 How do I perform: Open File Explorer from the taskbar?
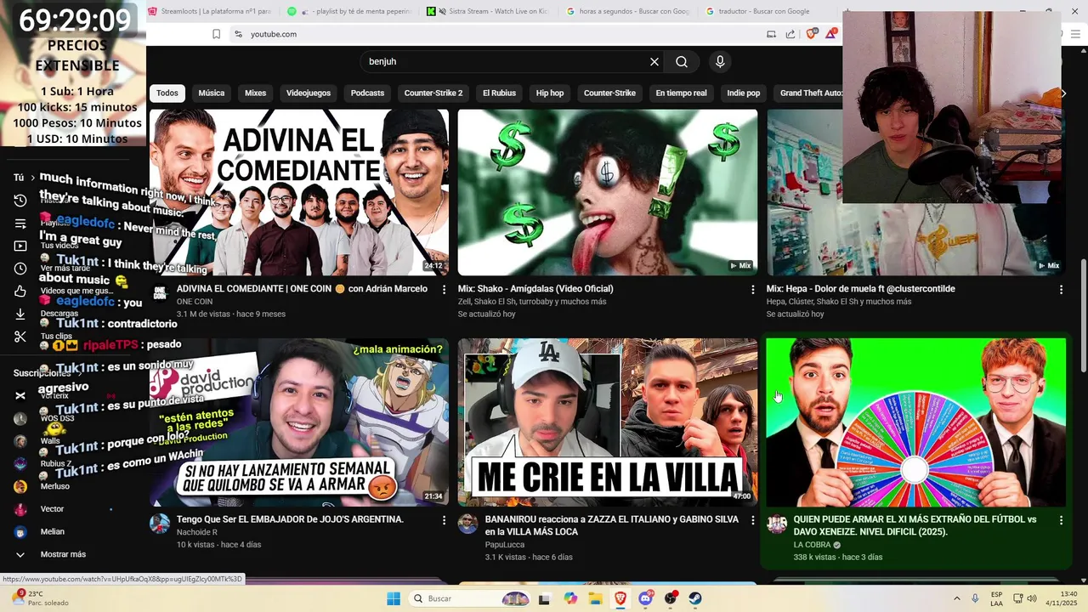tap(596, 598)
